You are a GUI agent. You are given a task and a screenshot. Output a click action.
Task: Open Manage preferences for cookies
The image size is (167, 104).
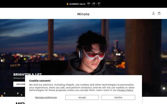(46, 97)
